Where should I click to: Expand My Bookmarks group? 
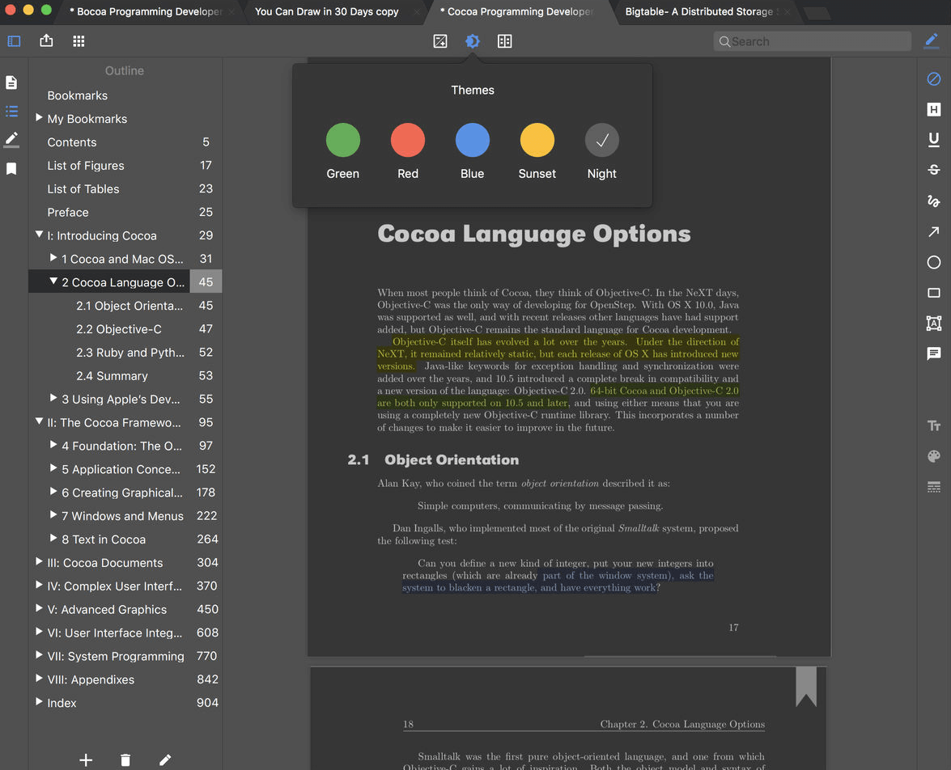coord(39,117)
